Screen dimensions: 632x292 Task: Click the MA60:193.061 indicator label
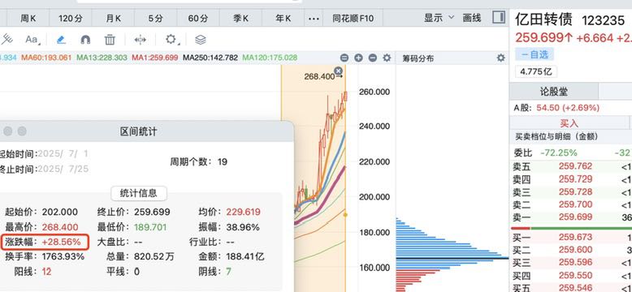tap(46, 58)
